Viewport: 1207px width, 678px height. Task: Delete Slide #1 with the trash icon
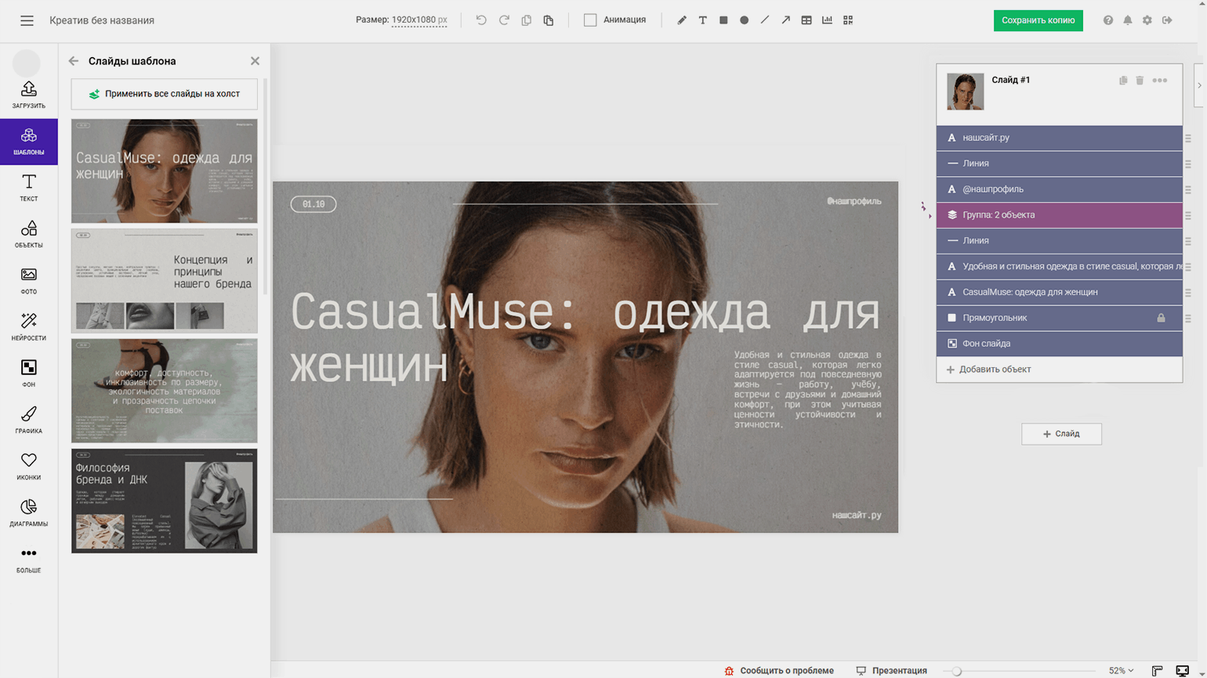coord(1140,81)
